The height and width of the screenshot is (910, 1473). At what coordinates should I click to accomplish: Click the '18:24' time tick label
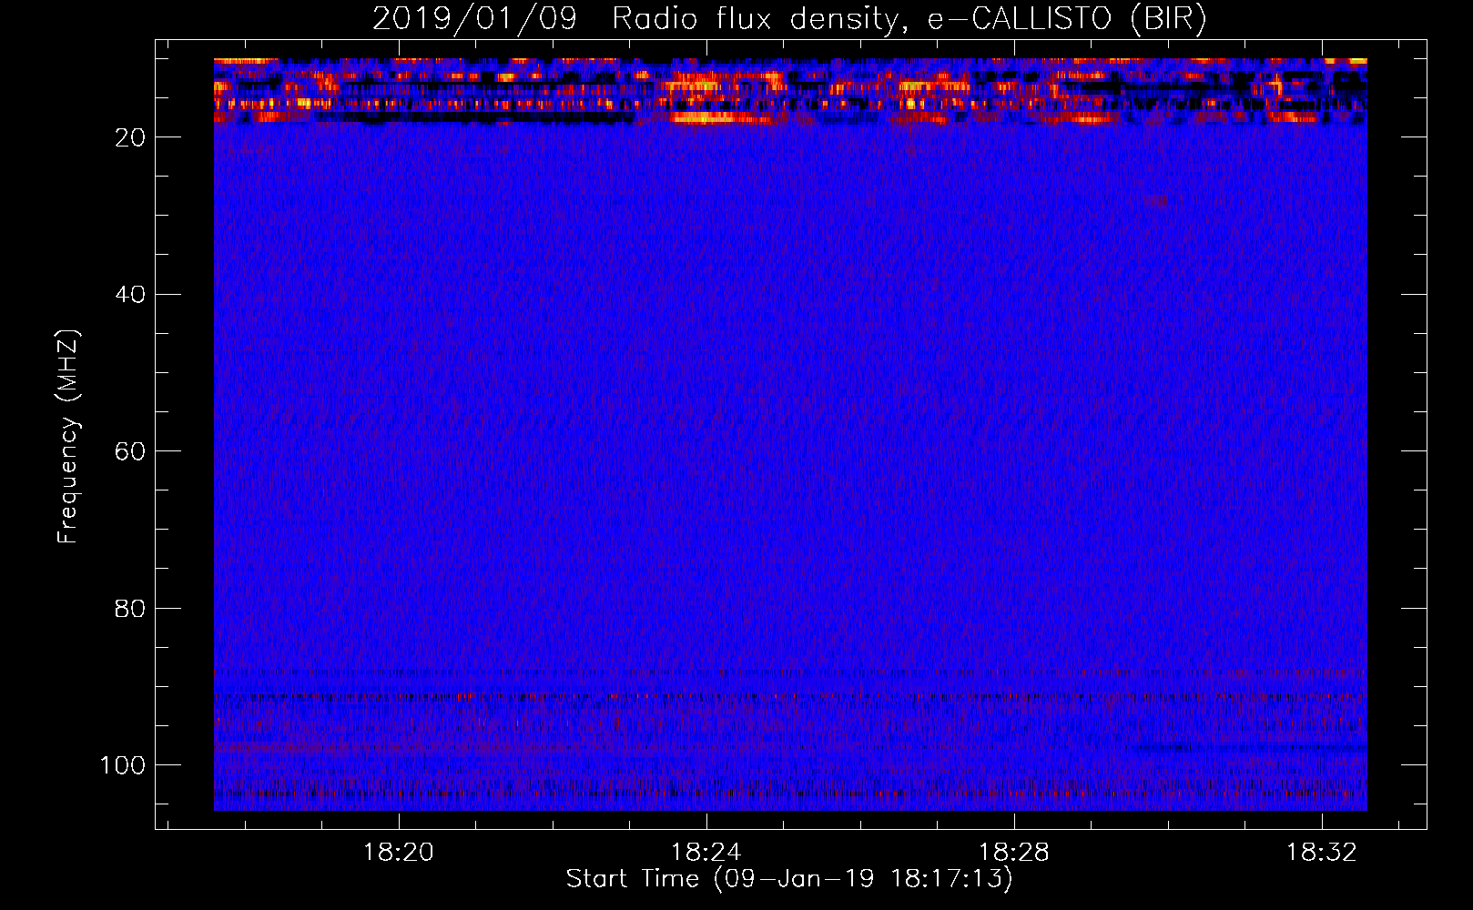706,853
